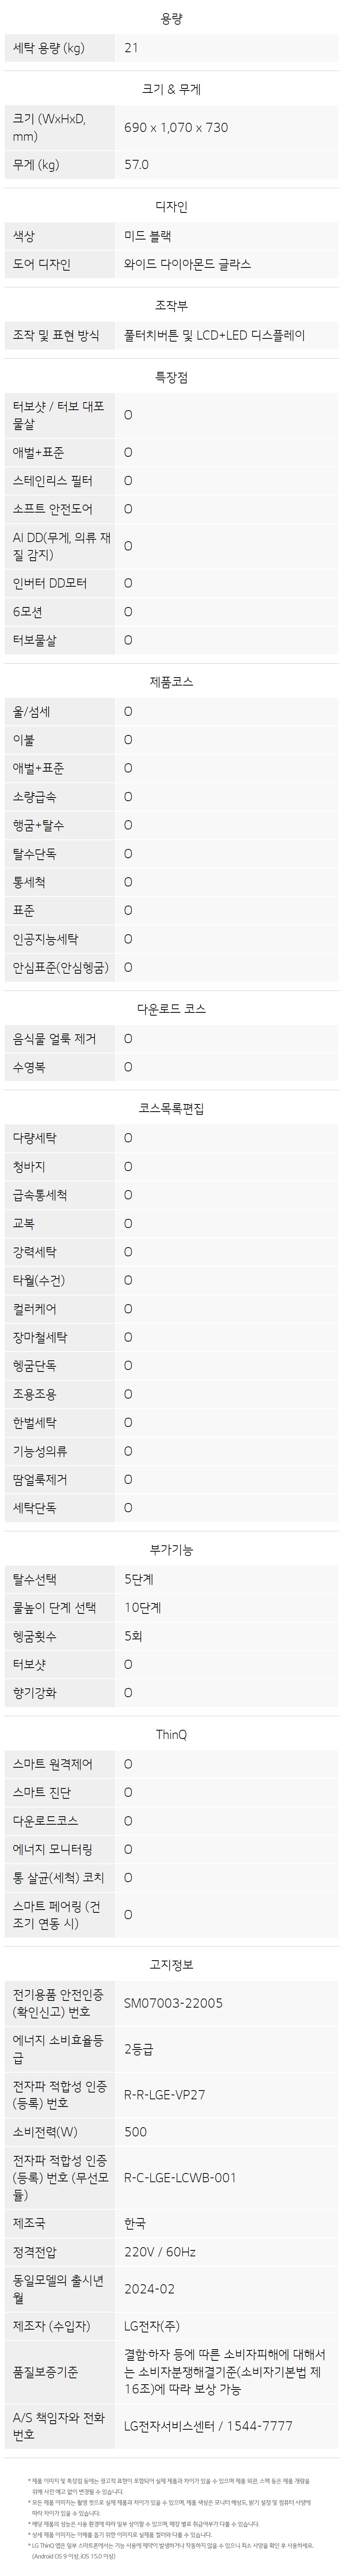Click the 제품코스 section header
The width and height of the screenshot is (343, 2576).
tap(171, 682)
